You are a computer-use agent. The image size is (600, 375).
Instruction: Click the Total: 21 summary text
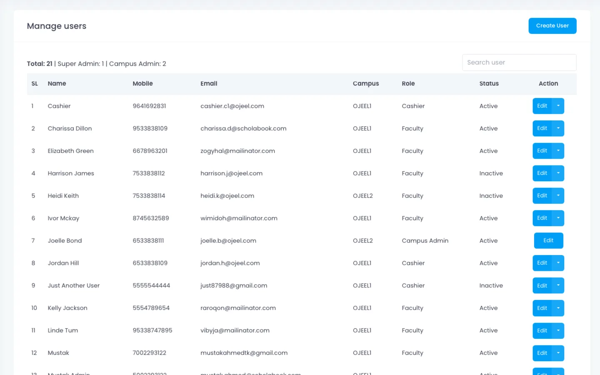pos(40,64)
